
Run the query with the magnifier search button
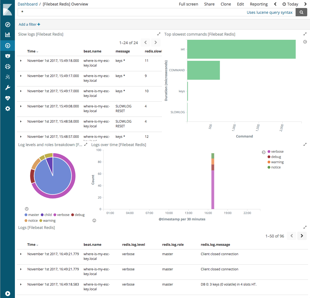pos(301,12)
